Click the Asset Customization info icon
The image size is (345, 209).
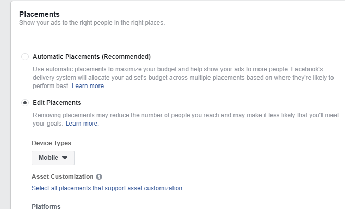(99, 177)
